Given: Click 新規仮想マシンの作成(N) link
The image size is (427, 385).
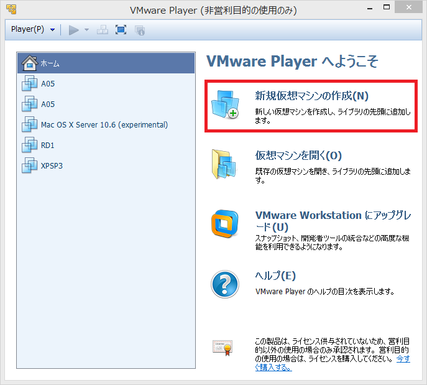Looking at the screenshot, I should 311,96.
